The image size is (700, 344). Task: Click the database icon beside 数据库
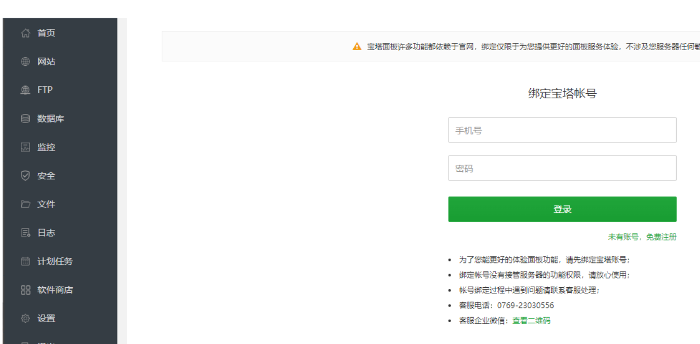(25, 119)
